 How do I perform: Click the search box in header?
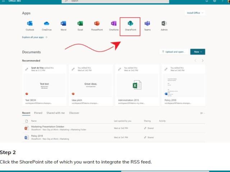coord(115,1)
